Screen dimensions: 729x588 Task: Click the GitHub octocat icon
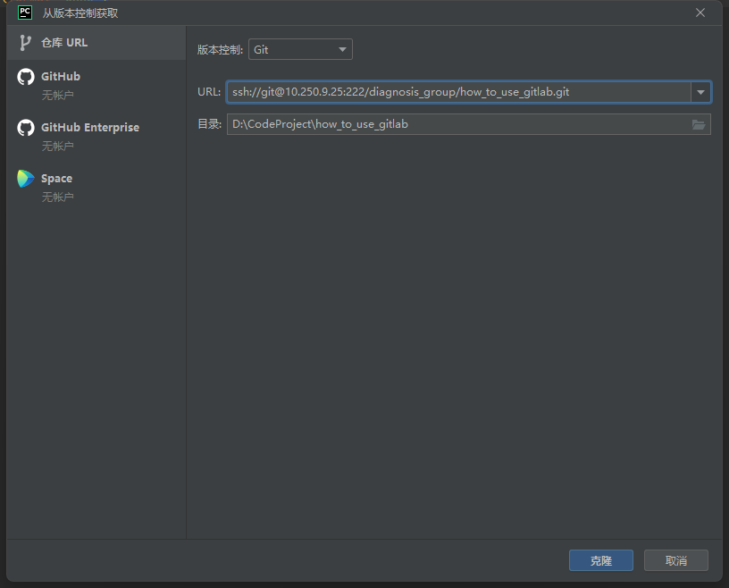(26, 77)
